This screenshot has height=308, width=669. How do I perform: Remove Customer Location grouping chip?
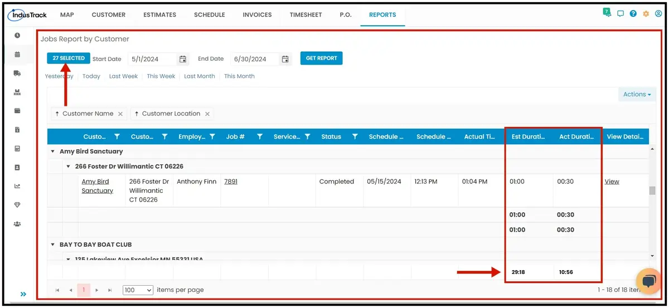207,114
